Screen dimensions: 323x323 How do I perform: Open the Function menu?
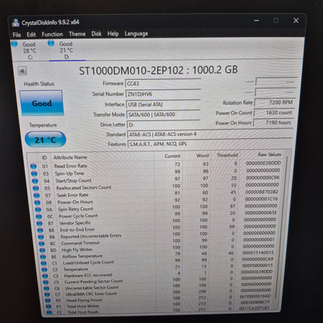coord(52,34)
